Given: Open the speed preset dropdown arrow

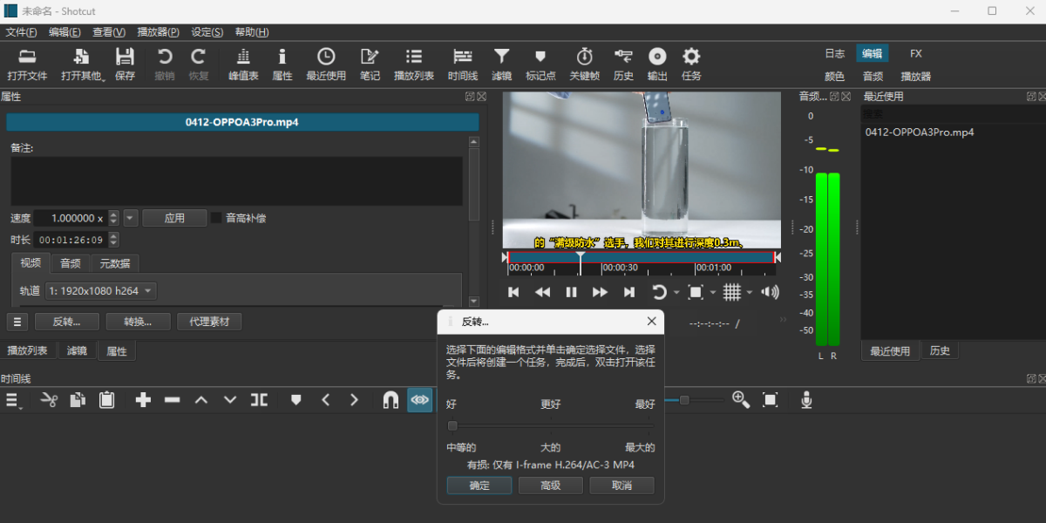Looking at the screenshot, I should (x=131, y=218).
